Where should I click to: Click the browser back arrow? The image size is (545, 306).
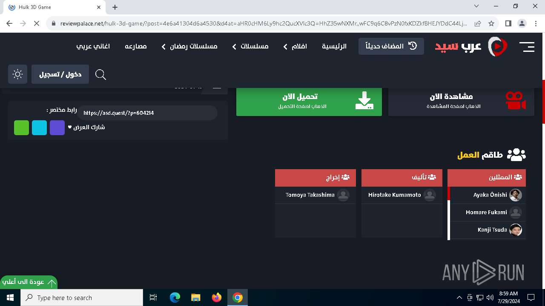[9, 23]
